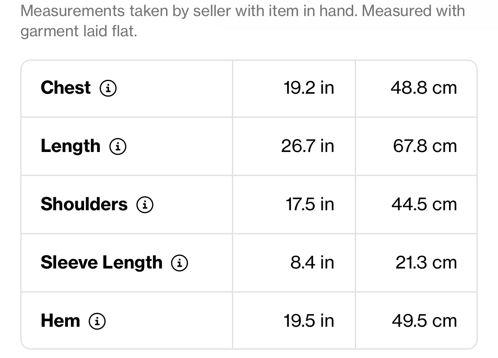Select the 44.5 cm shoulders value

pyautogui.click(x=424, y=204)
